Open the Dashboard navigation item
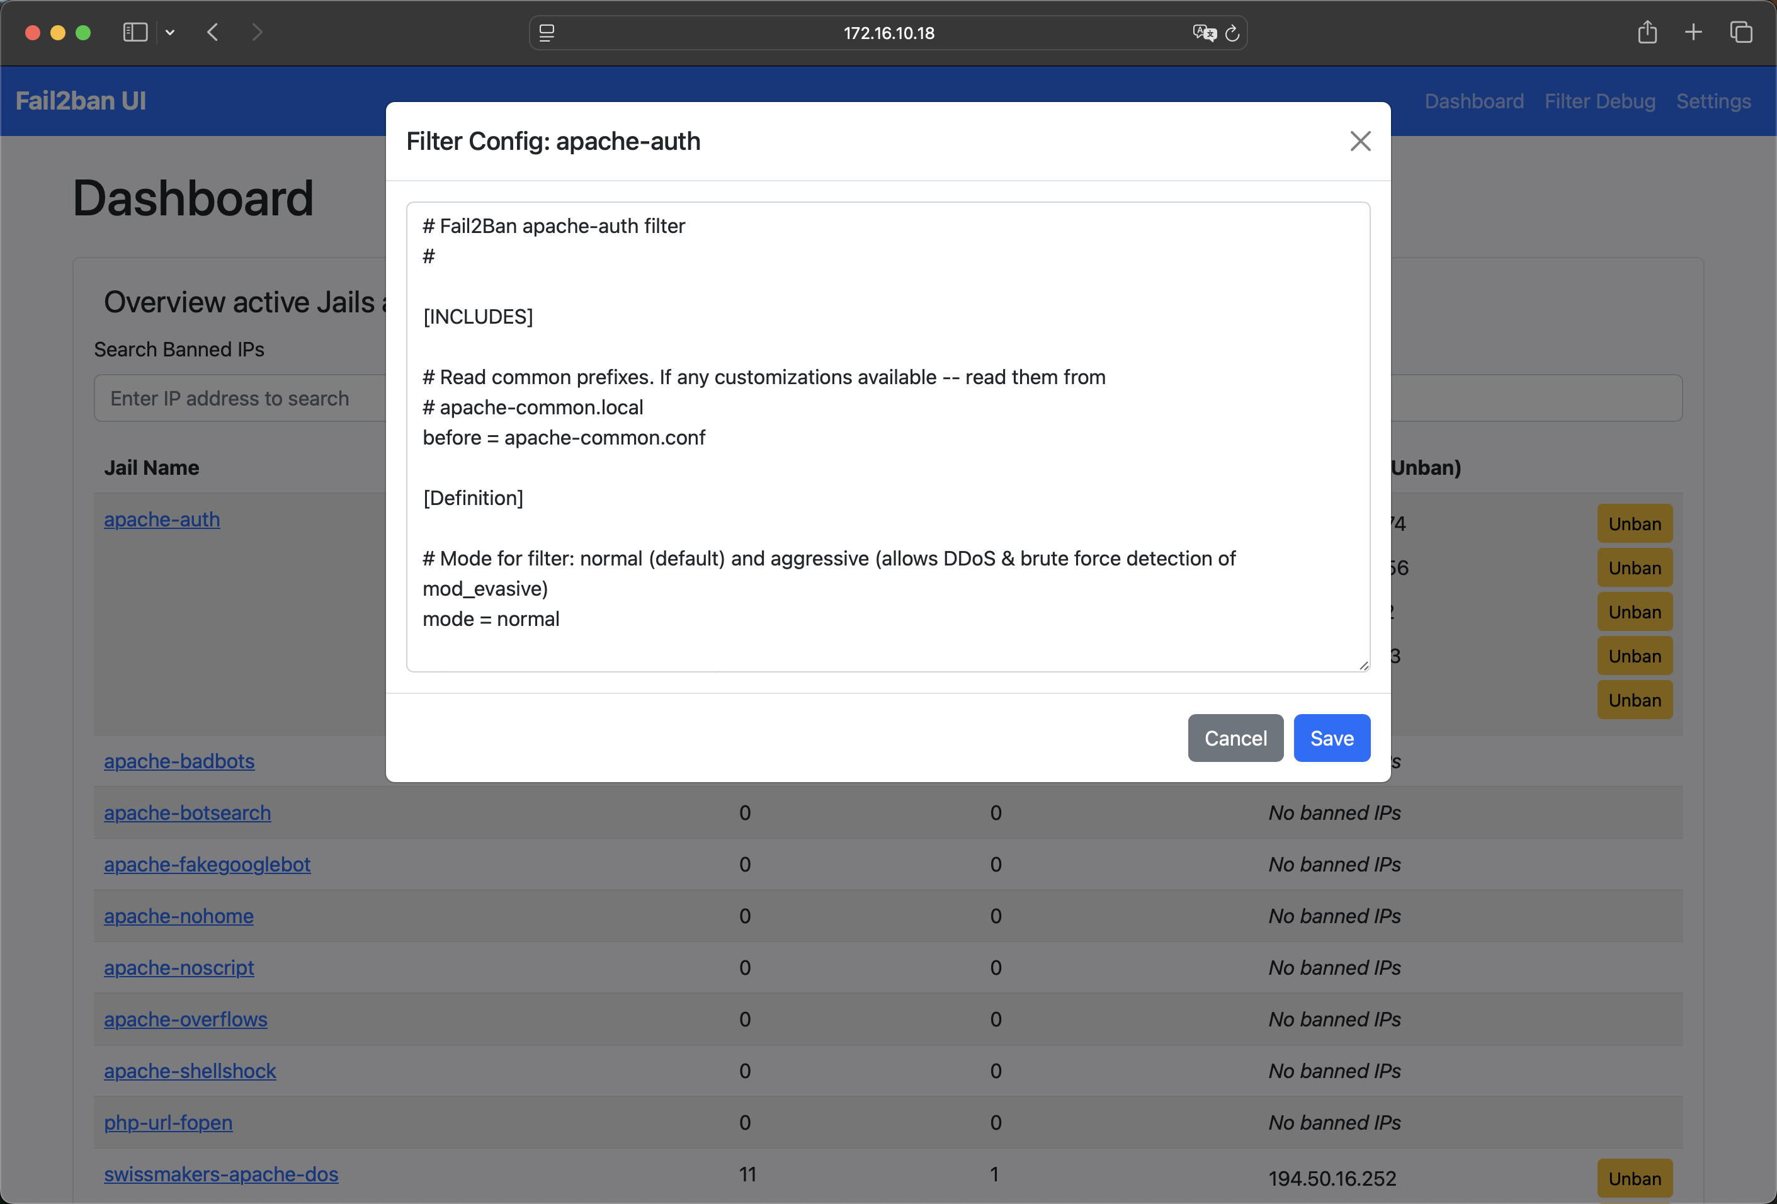 (1473, 100)
